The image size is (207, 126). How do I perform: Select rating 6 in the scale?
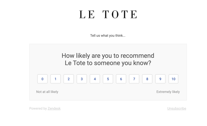(x=121, y=79)
